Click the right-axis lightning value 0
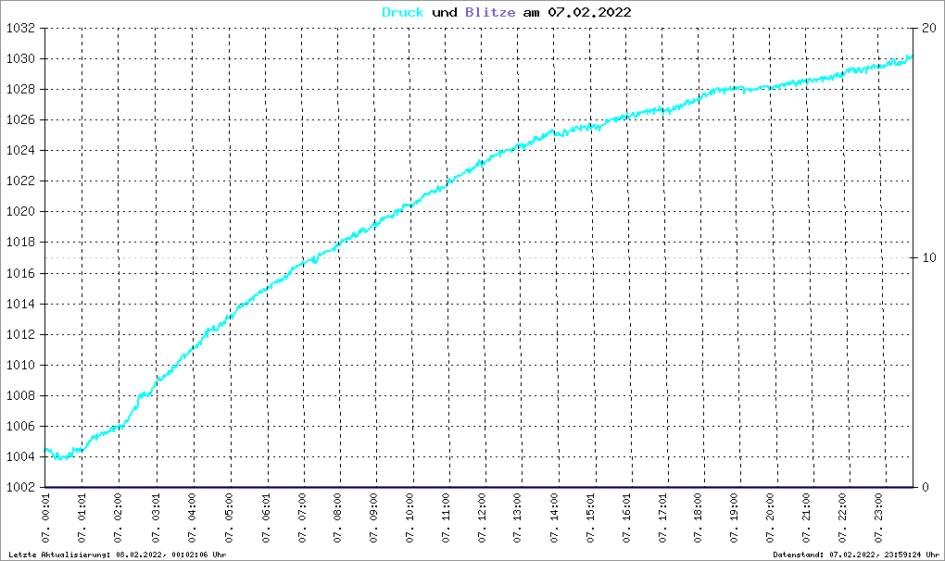Screen dimensions: 945x561 pos(926,488)
